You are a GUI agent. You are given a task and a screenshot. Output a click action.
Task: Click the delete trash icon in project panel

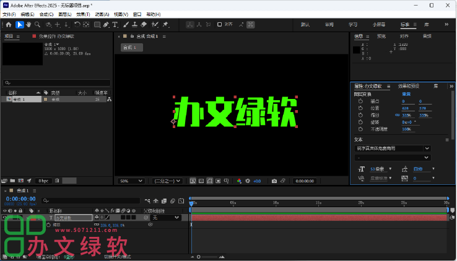57,181
